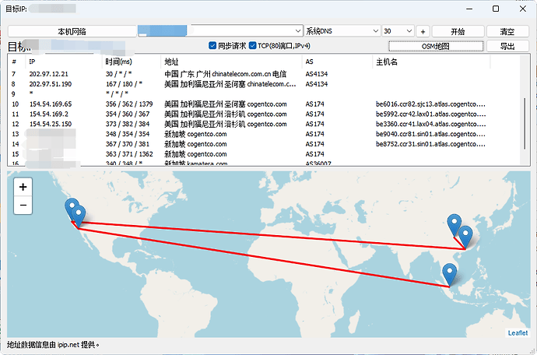
Task: Click the OSM地图 button
Action: click(436, 46)
